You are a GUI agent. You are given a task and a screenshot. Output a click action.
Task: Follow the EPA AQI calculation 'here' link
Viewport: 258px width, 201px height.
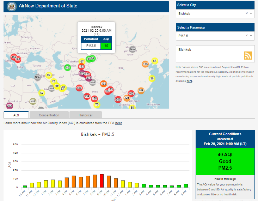pos(119,123)
